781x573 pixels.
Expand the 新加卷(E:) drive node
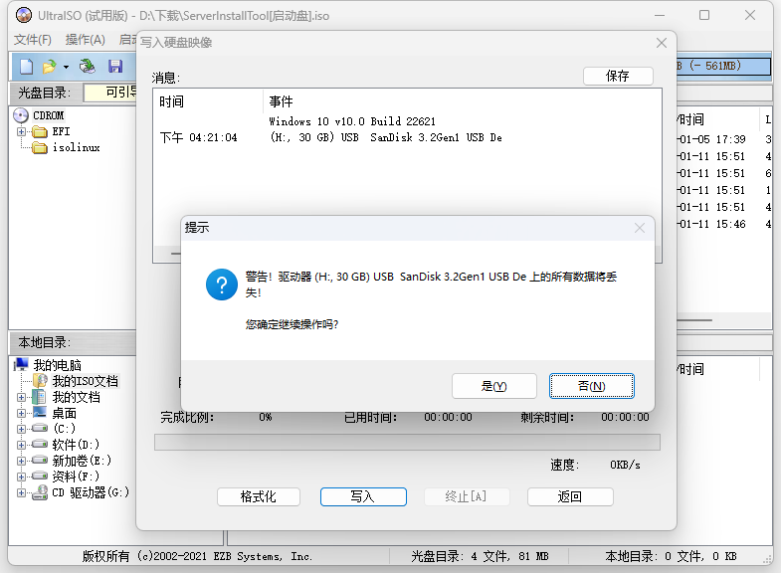coord(21,461)
